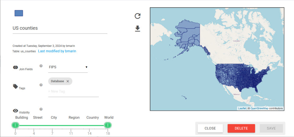Viewport: 294px width, 137px height.
Task: Click the SAVE button
Action: pos(271,128)
